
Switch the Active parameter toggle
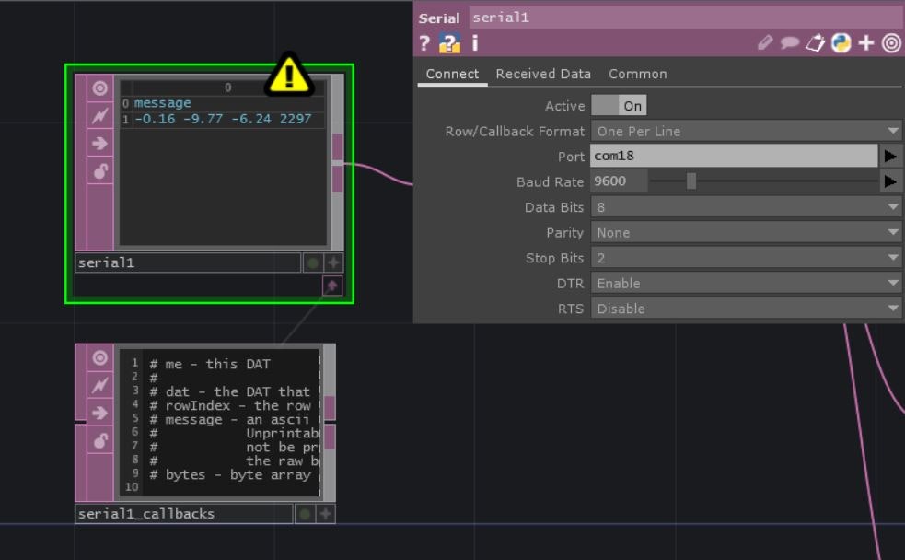click(x=619, y=106)
